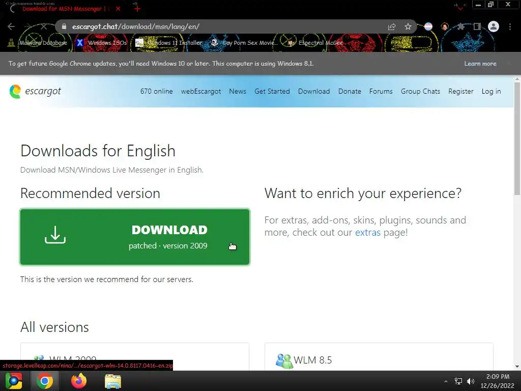Open the extras page link
The height and width of the screenshot is (391, 521).
pos(367,232)
